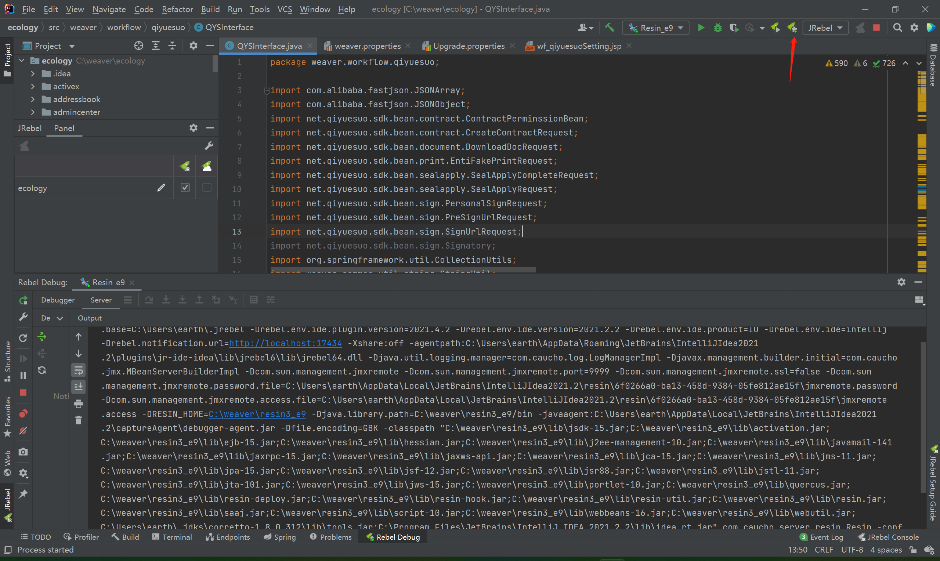Viewport: 940px width, 561px height.
Task: Click Project tree scrollbar
Action: click(x=215, y=63)
